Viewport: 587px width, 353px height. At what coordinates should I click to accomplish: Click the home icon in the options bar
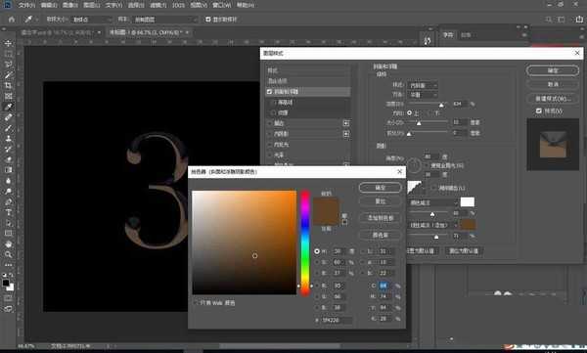click(12, 20)
